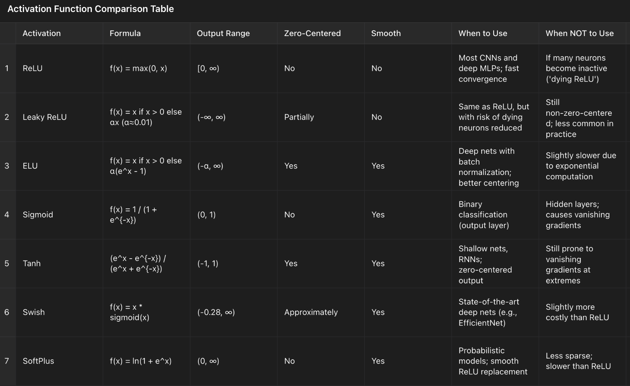Select row number 4 index cell
630x386 pixels.
pos(7,215)
